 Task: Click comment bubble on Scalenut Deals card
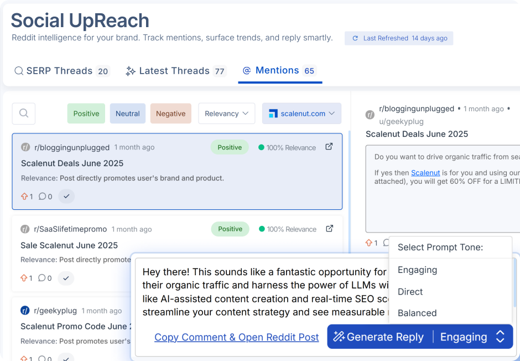[x=42, y=196]
